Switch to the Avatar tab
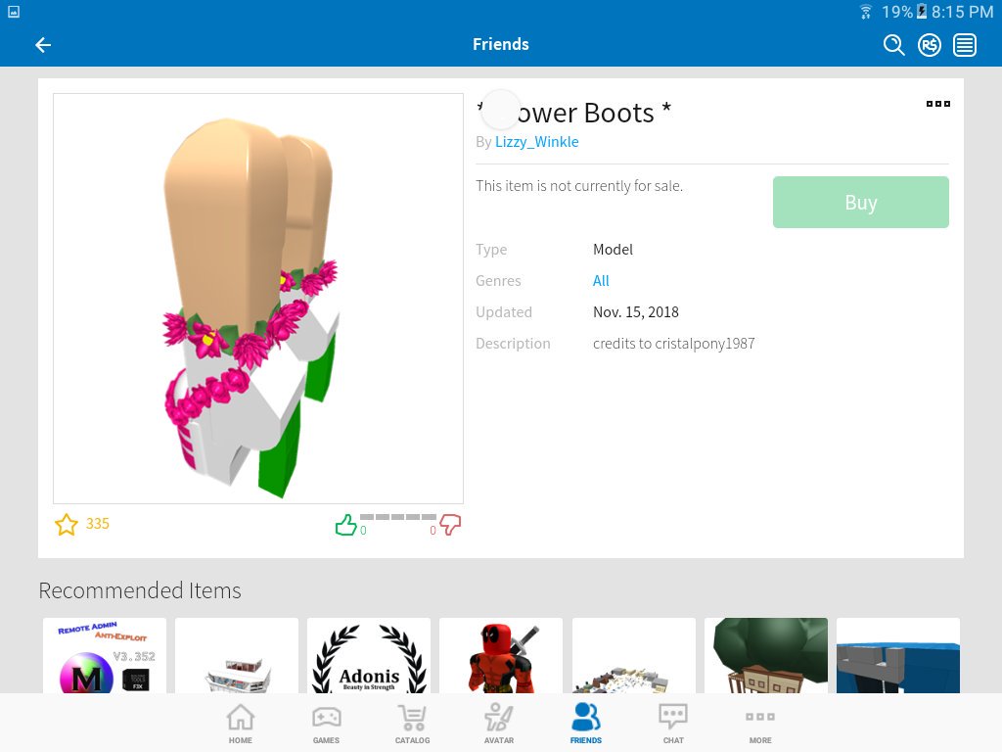This screenshot has width=1002, height=752. 499,724
